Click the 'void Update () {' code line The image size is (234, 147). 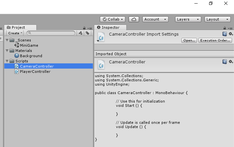131,127
